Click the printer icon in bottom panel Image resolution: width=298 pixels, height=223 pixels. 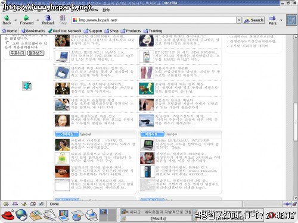[x=91, y=215]
